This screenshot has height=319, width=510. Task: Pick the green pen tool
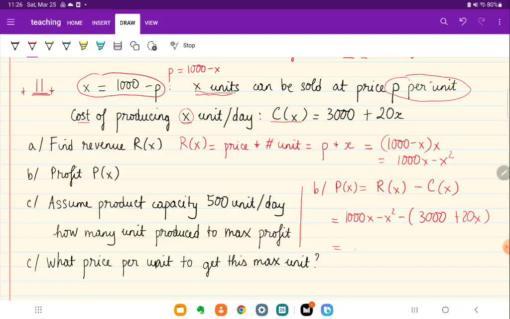(x=49, y=45)
